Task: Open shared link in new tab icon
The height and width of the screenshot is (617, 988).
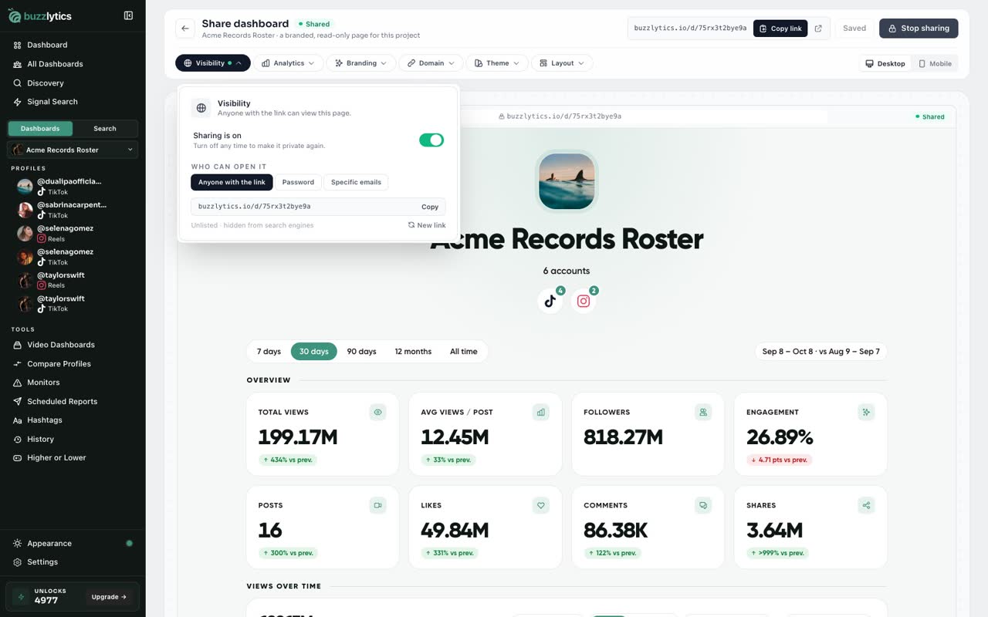Action: (x=818, y=29)
